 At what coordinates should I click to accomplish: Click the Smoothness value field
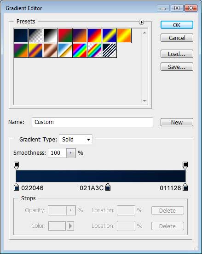pos(57,153)
